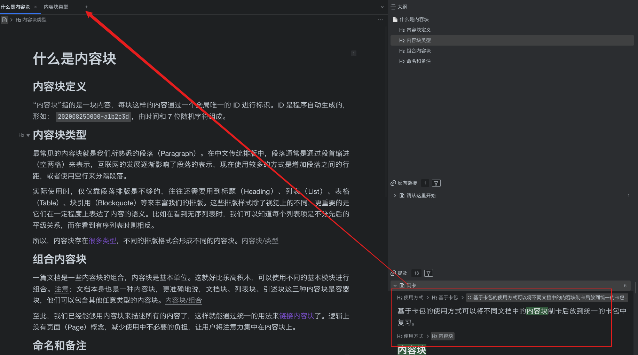The image size is (638, 355).
Task: Click the 提及 mentions panel icon
Action: click(393, 273)
